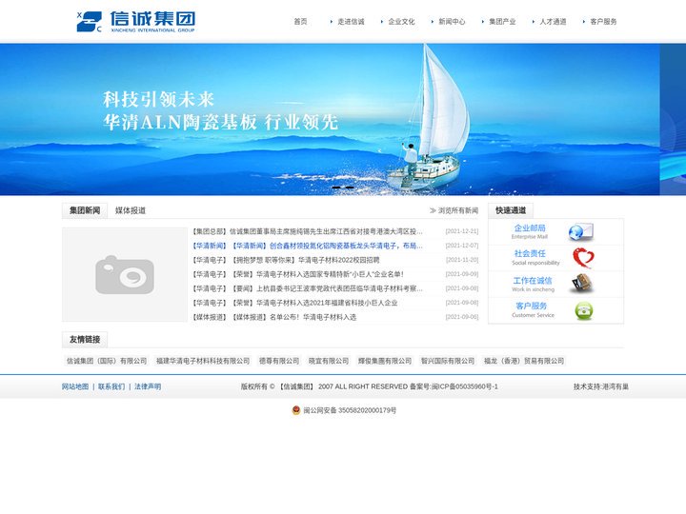Switch to the 媒体报道 tab
The height and width of the screenshot is (514, 686).
[131, 210]
